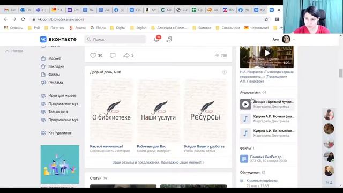This screenshot has width=343, height=193.
Task: Open the Почта Google bookmark
Action: 98,28
